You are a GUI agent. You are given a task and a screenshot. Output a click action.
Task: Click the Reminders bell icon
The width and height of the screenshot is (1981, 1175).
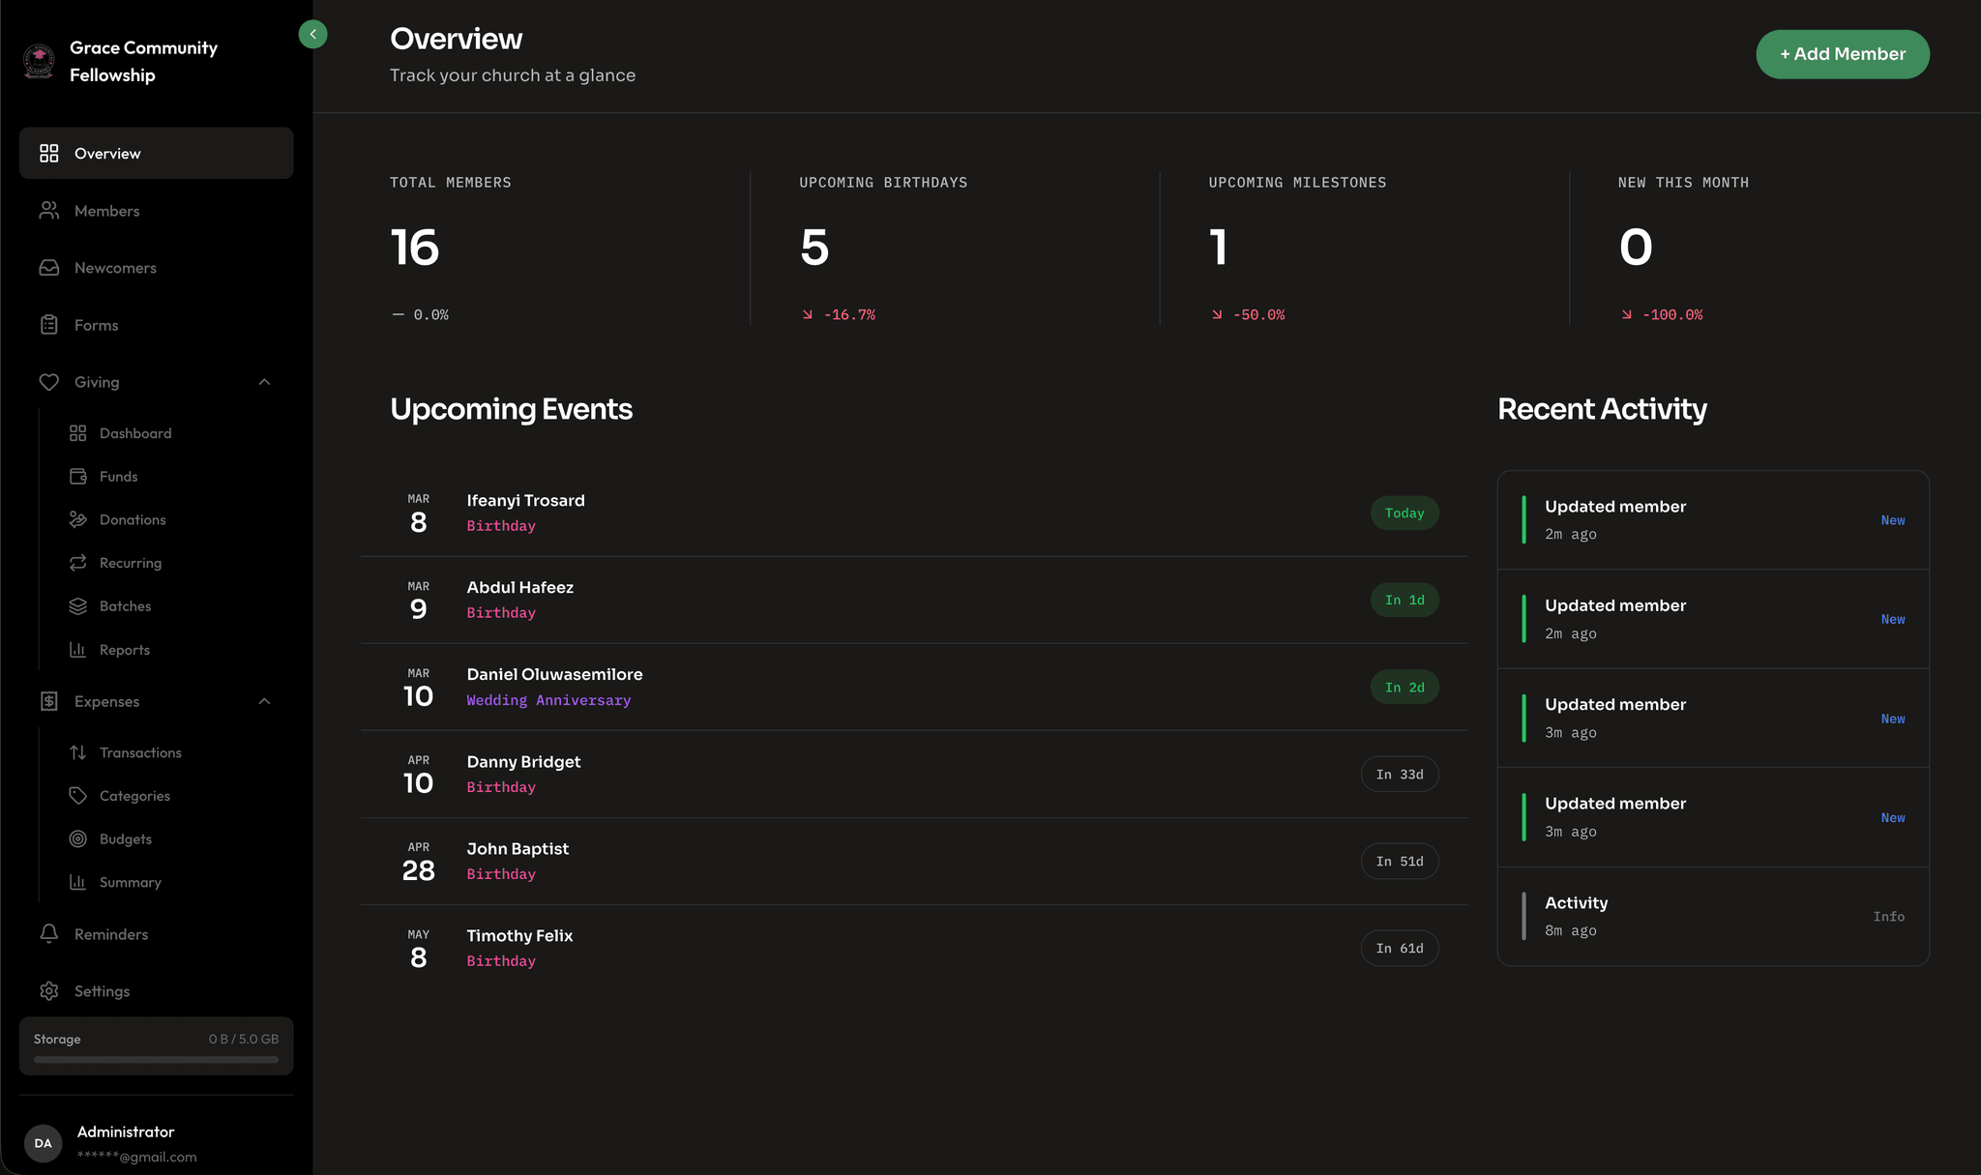pyautogui.click(x=48, y=933)
